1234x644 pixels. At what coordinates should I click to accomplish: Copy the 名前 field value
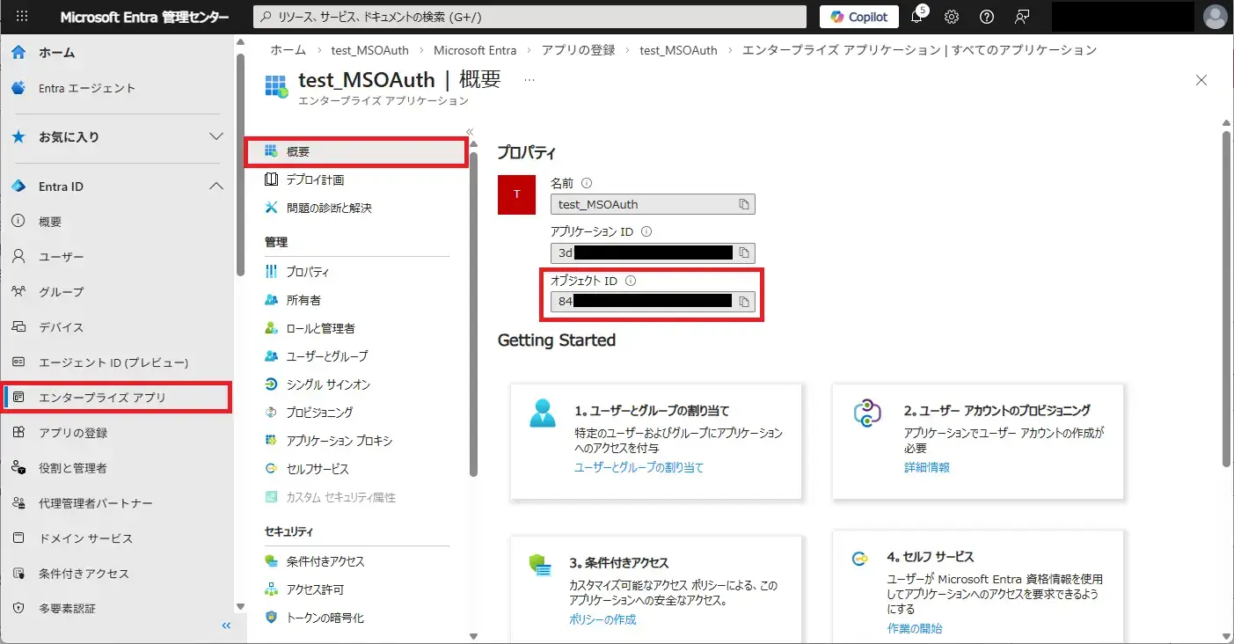tap(743, 204)
